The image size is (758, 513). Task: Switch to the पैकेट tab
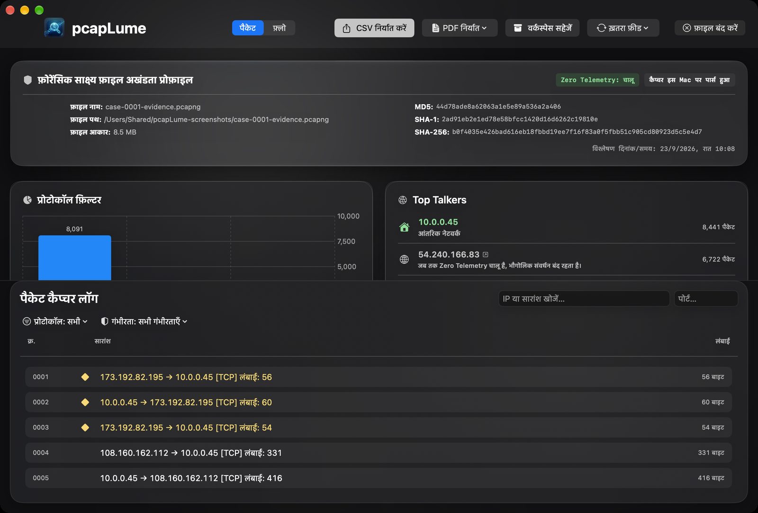point(248,28)
